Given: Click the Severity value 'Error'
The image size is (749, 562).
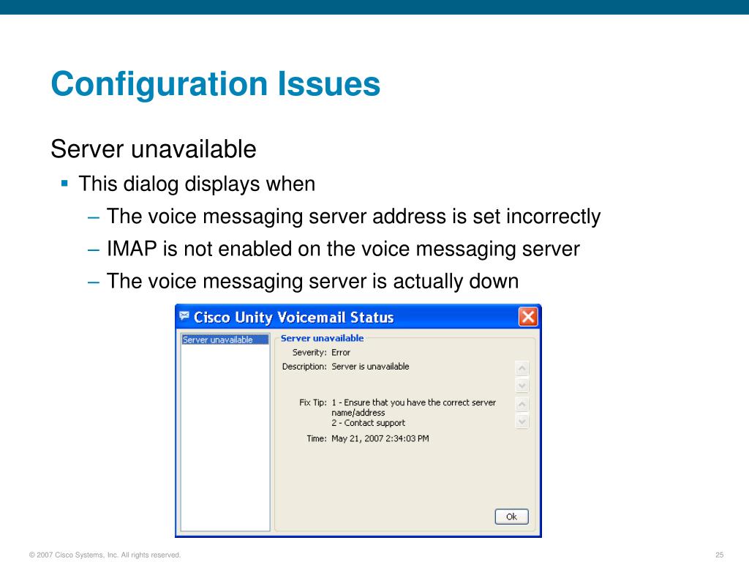Looking at the screenshot, I should pyautogui.click(x=341, y=353).
